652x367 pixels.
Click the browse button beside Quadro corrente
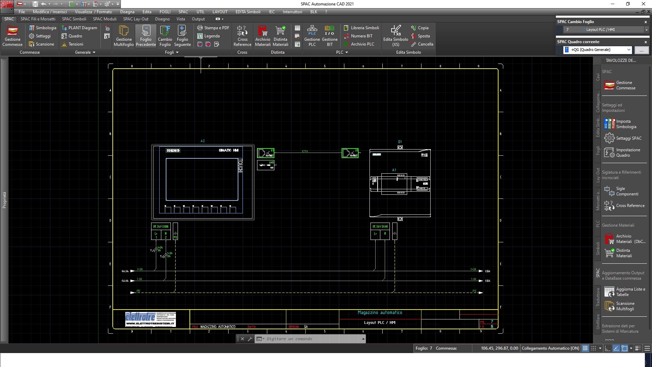coord(641,50)
